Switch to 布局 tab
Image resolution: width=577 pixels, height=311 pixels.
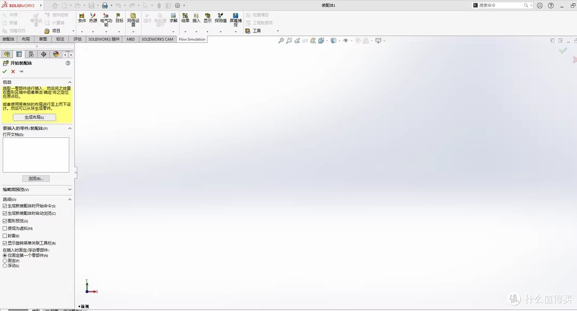click(x=26, y=39)
